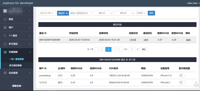
Task: Select 多方通话质量 submenu item
Action: (x=15, y=65)
